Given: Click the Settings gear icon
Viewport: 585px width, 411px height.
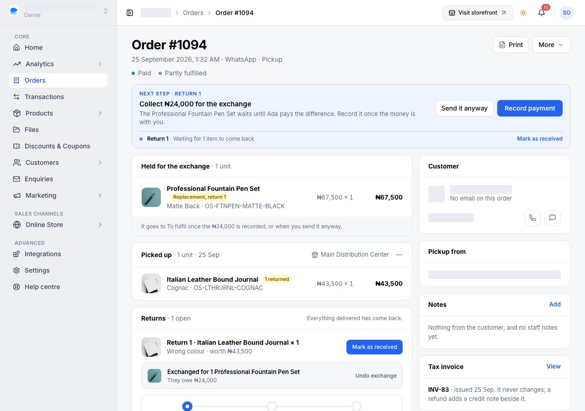Looking at the screenshot, I should [x=16, y=270].
